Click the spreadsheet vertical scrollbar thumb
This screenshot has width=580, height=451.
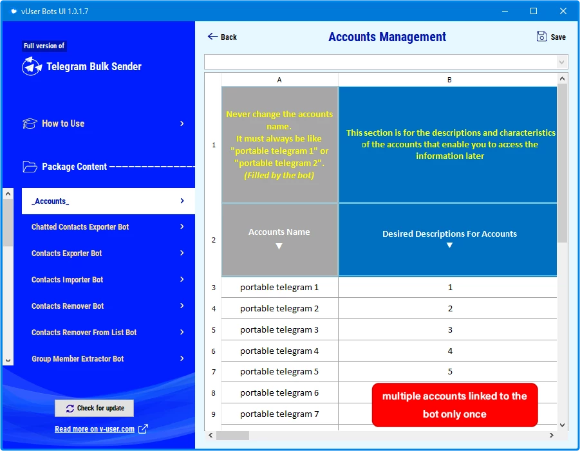(562, 163)
